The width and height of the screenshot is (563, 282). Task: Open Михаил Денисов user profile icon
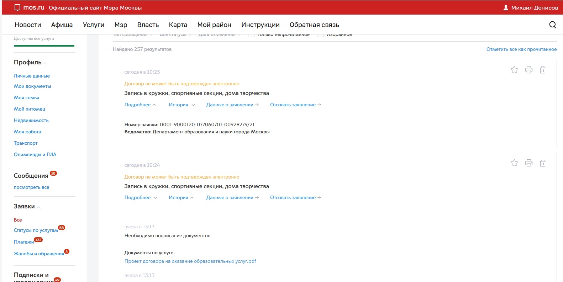(x=506, y=8)
